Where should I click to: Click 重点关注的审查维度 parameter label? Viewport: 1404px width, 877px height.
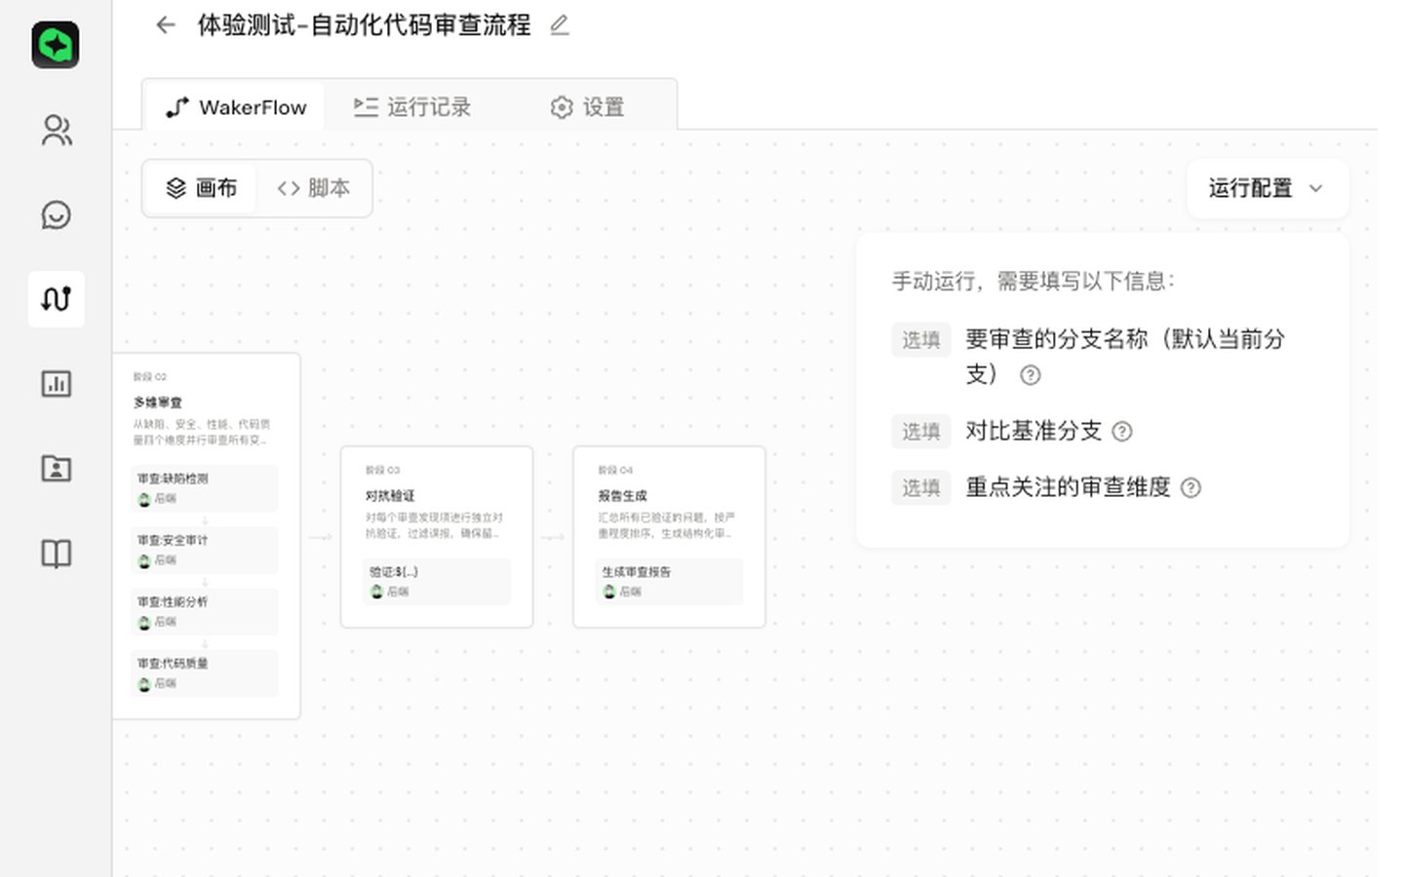point(1068,487)
